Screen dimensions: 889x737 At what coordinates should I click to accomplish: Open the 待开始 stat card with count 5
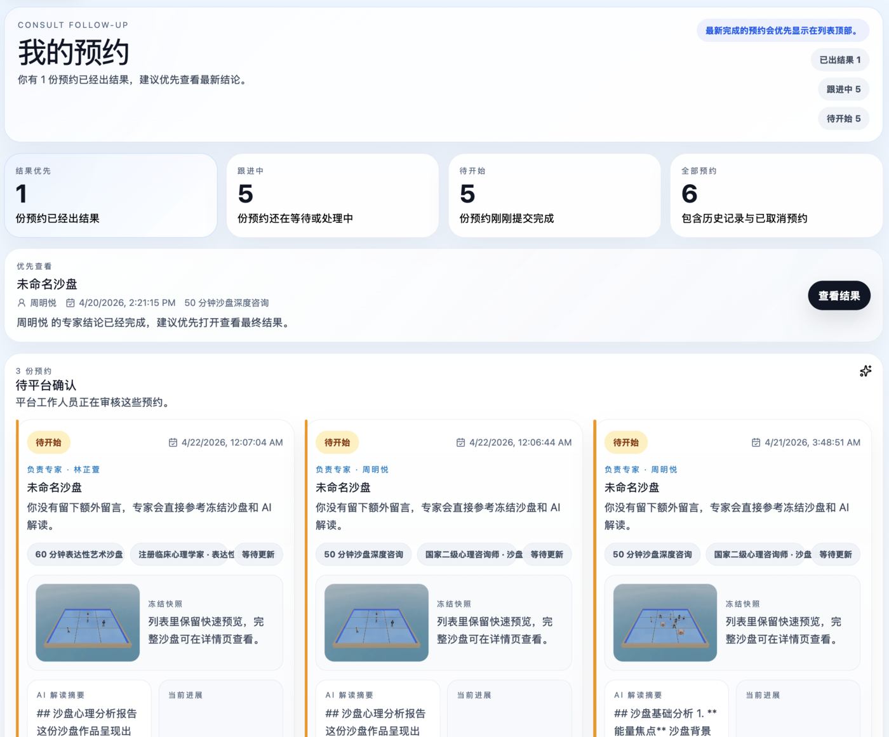554,196
